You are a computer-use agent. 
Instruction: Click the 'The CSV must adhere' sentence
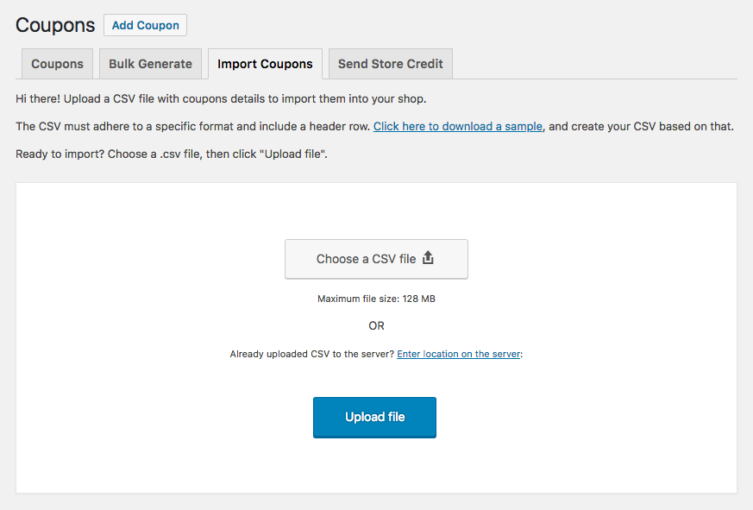tap(193, 126)
